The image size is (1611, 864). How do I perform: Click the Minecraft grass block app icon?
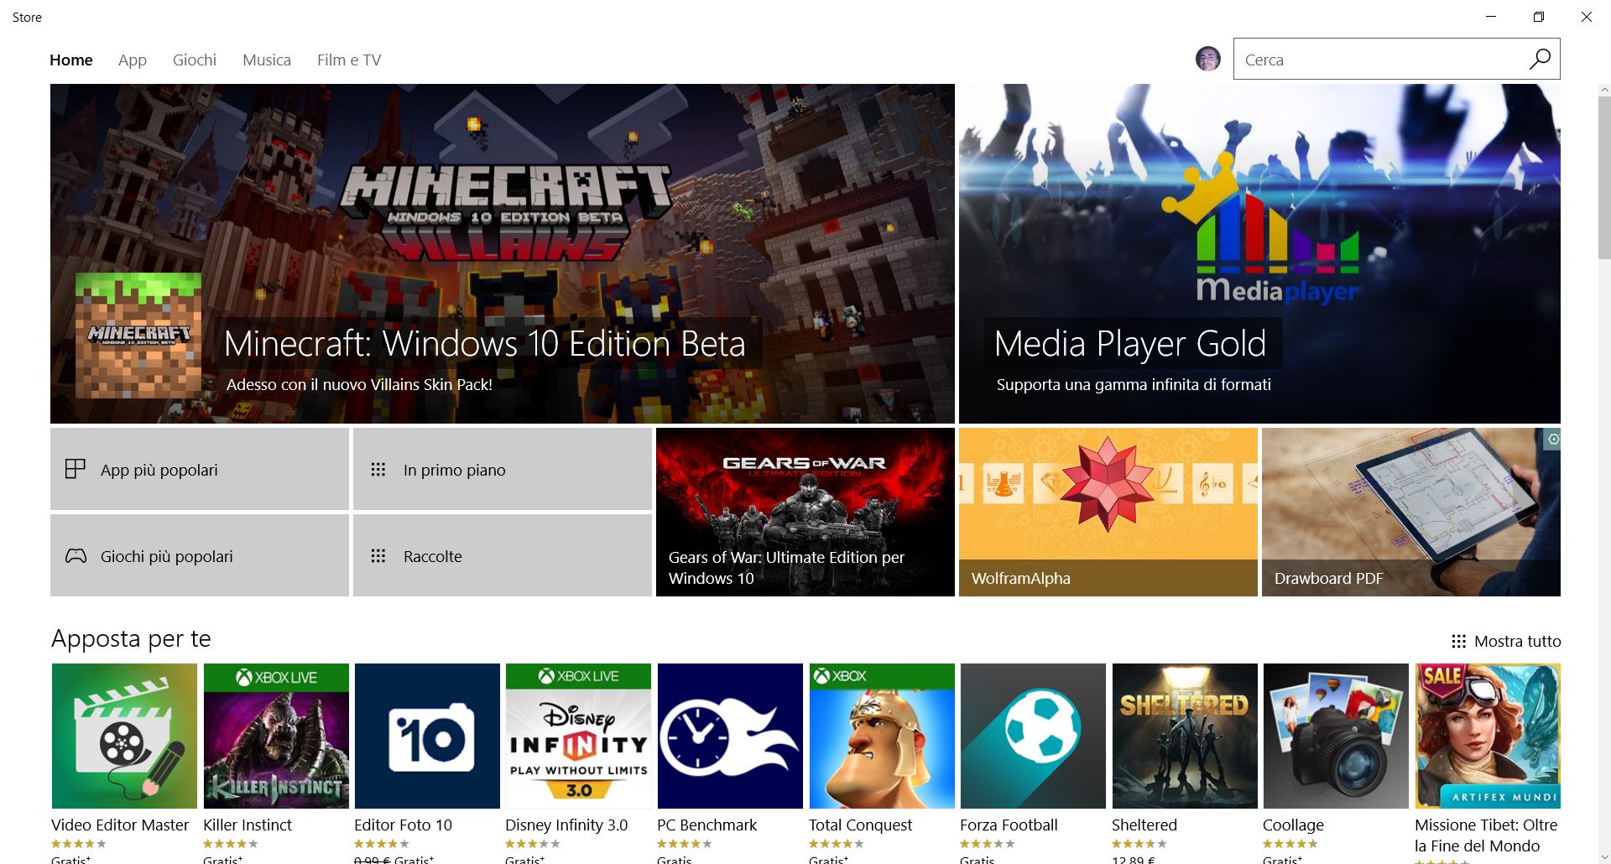(x=138, y=335)
